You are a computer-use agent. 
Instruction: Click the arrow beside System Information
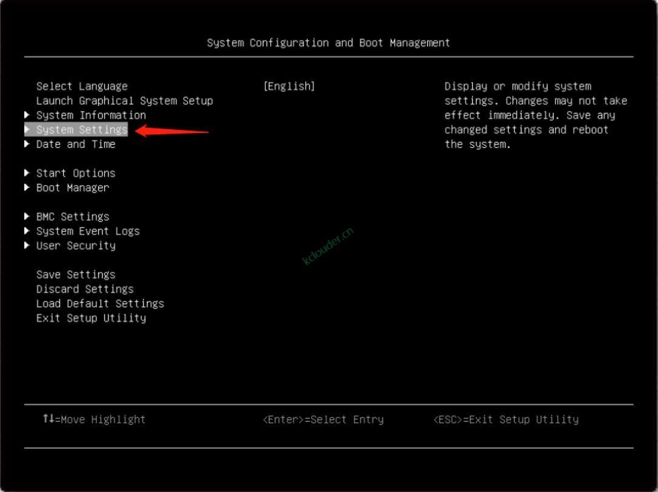coord(27,115)
